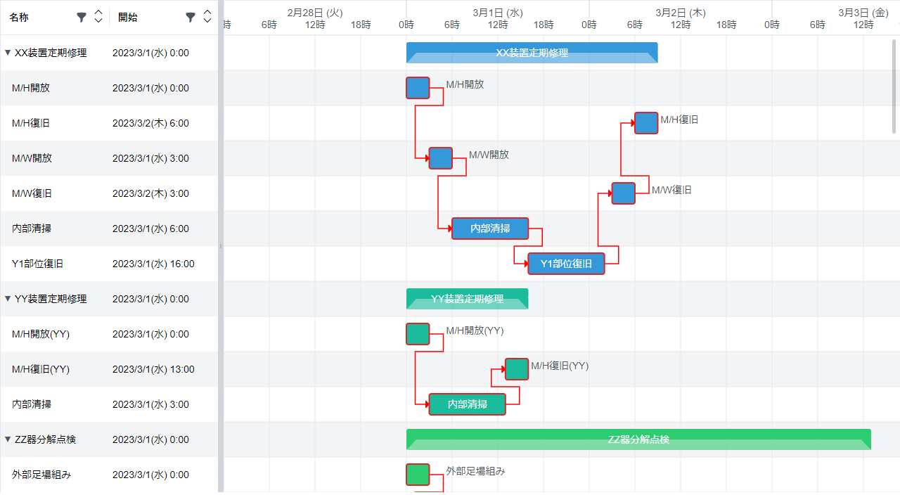Collapse the YY装置定期修理 group

7,298
